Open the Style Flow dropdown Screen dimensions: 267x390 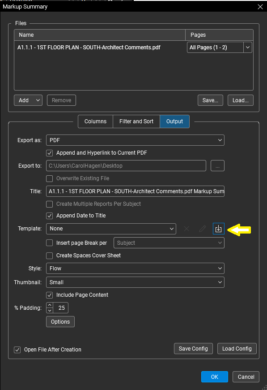(x=135, y=269)
